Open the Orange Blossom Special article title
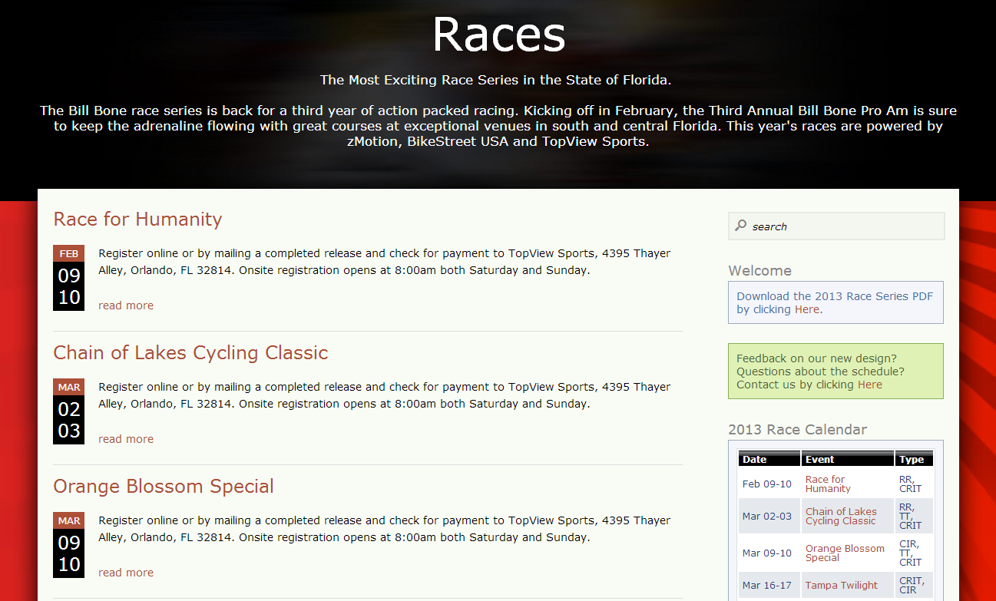 click(x=164, y=487)
